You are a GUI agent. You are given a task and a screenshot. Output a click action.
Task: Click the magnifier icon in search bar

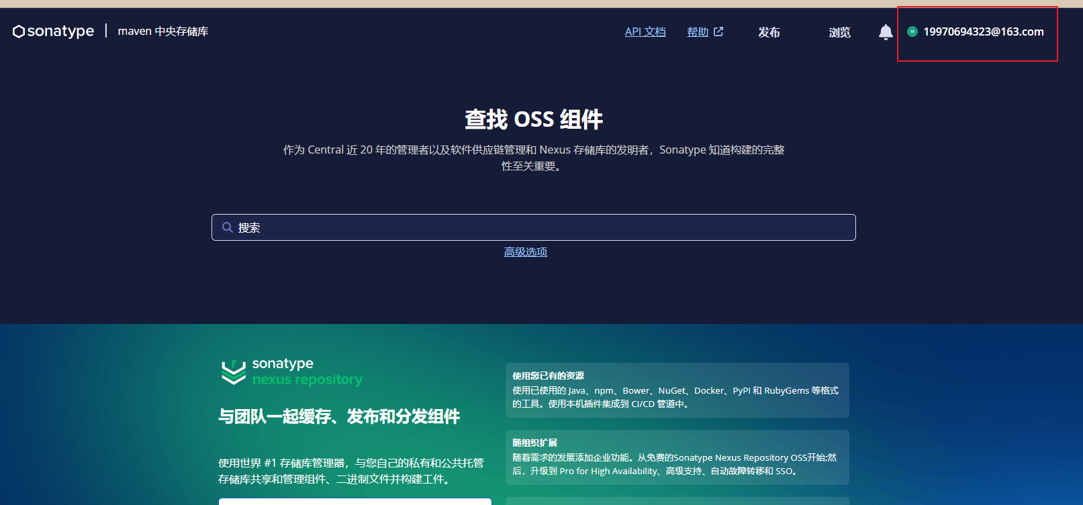[x=228, y=227]
